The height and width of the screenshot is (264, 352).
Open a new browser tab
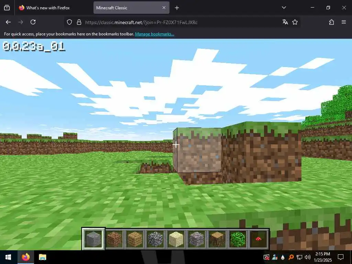[177, 8]
